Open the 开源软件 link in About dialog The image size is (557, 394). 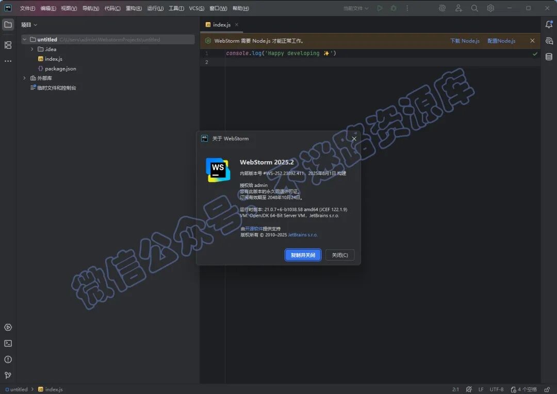point(254,229)
